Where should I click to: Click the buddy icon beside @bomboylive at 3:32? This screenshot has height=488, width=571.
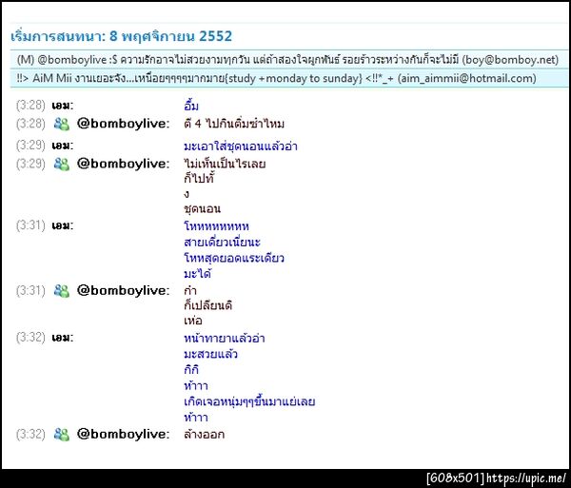coord(62,434)
